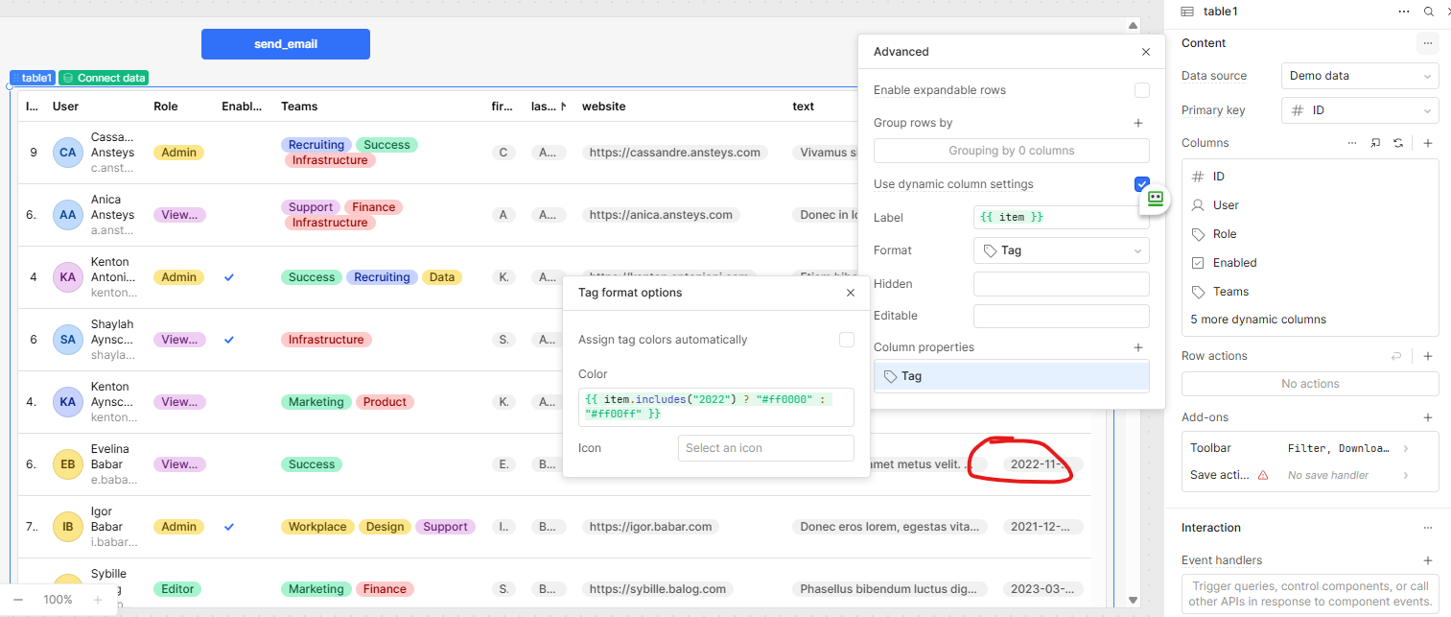
Task: Add a new Column property
Action: 1138,347
